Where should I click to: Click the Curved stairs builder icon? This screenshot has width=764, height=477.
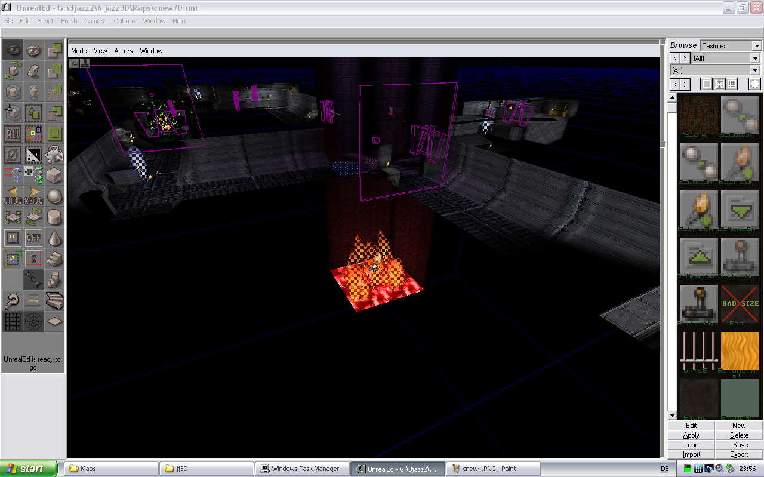55,301
